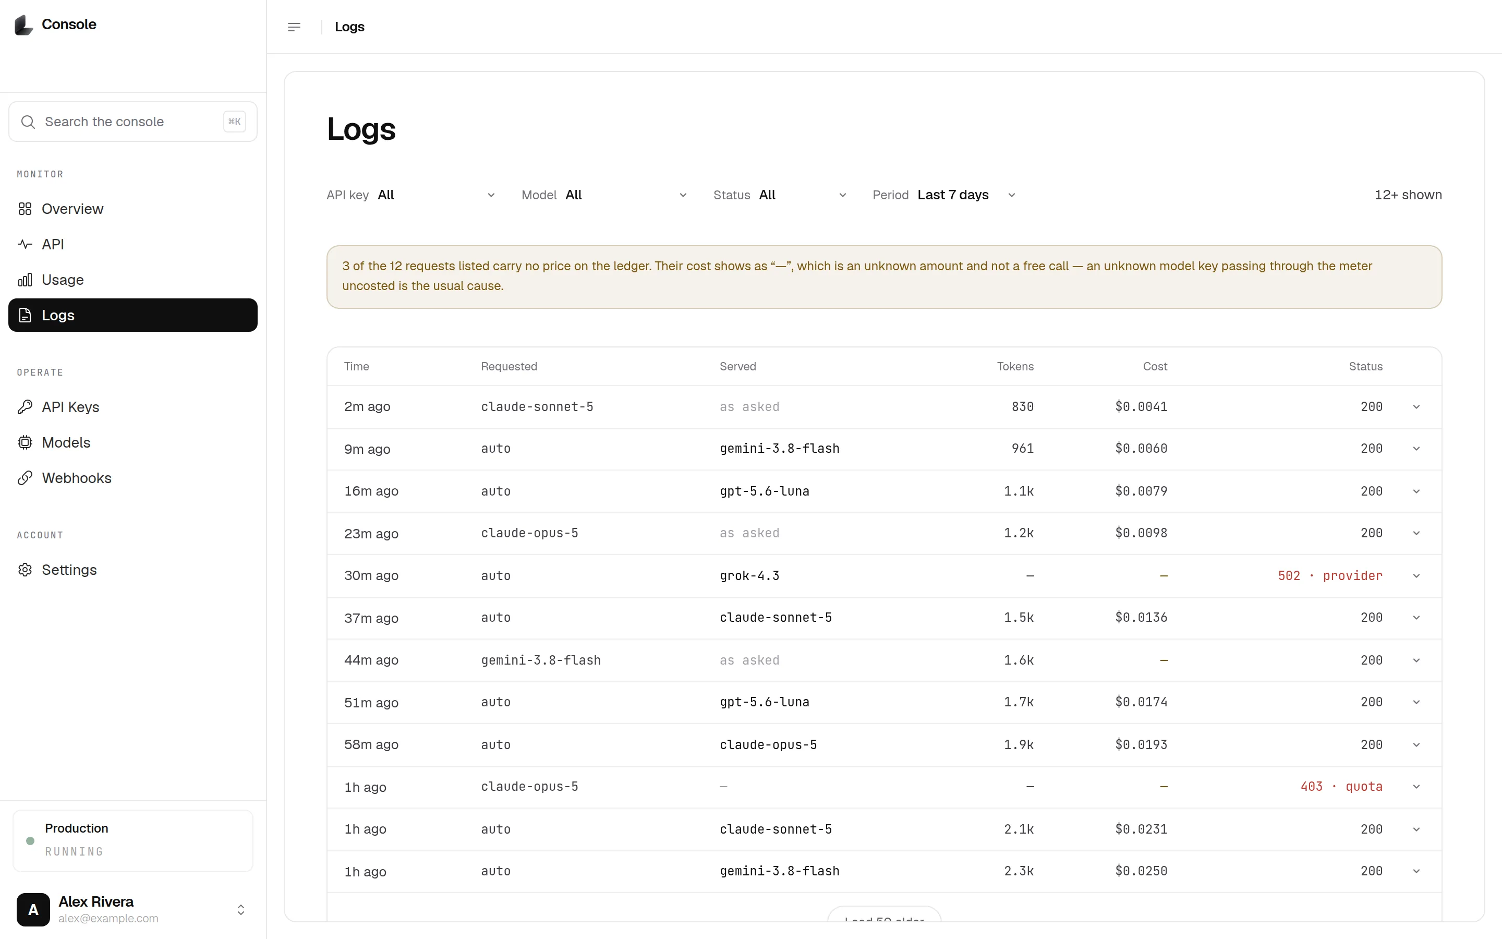
Task: Focus the Search the console field
Action: pos(133,122)
